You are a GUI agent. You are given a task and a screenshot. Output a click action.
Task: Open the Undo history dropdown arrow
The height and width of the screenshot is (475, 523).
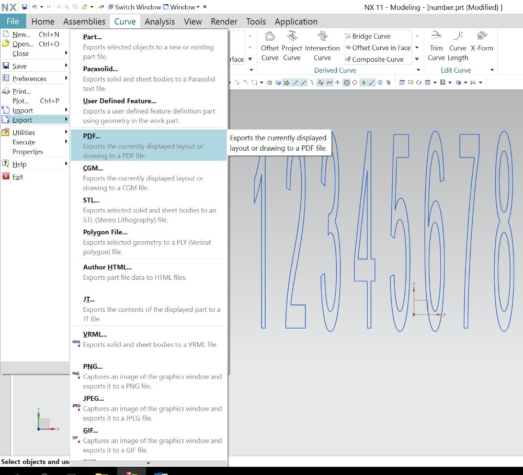tap(42, 7)
